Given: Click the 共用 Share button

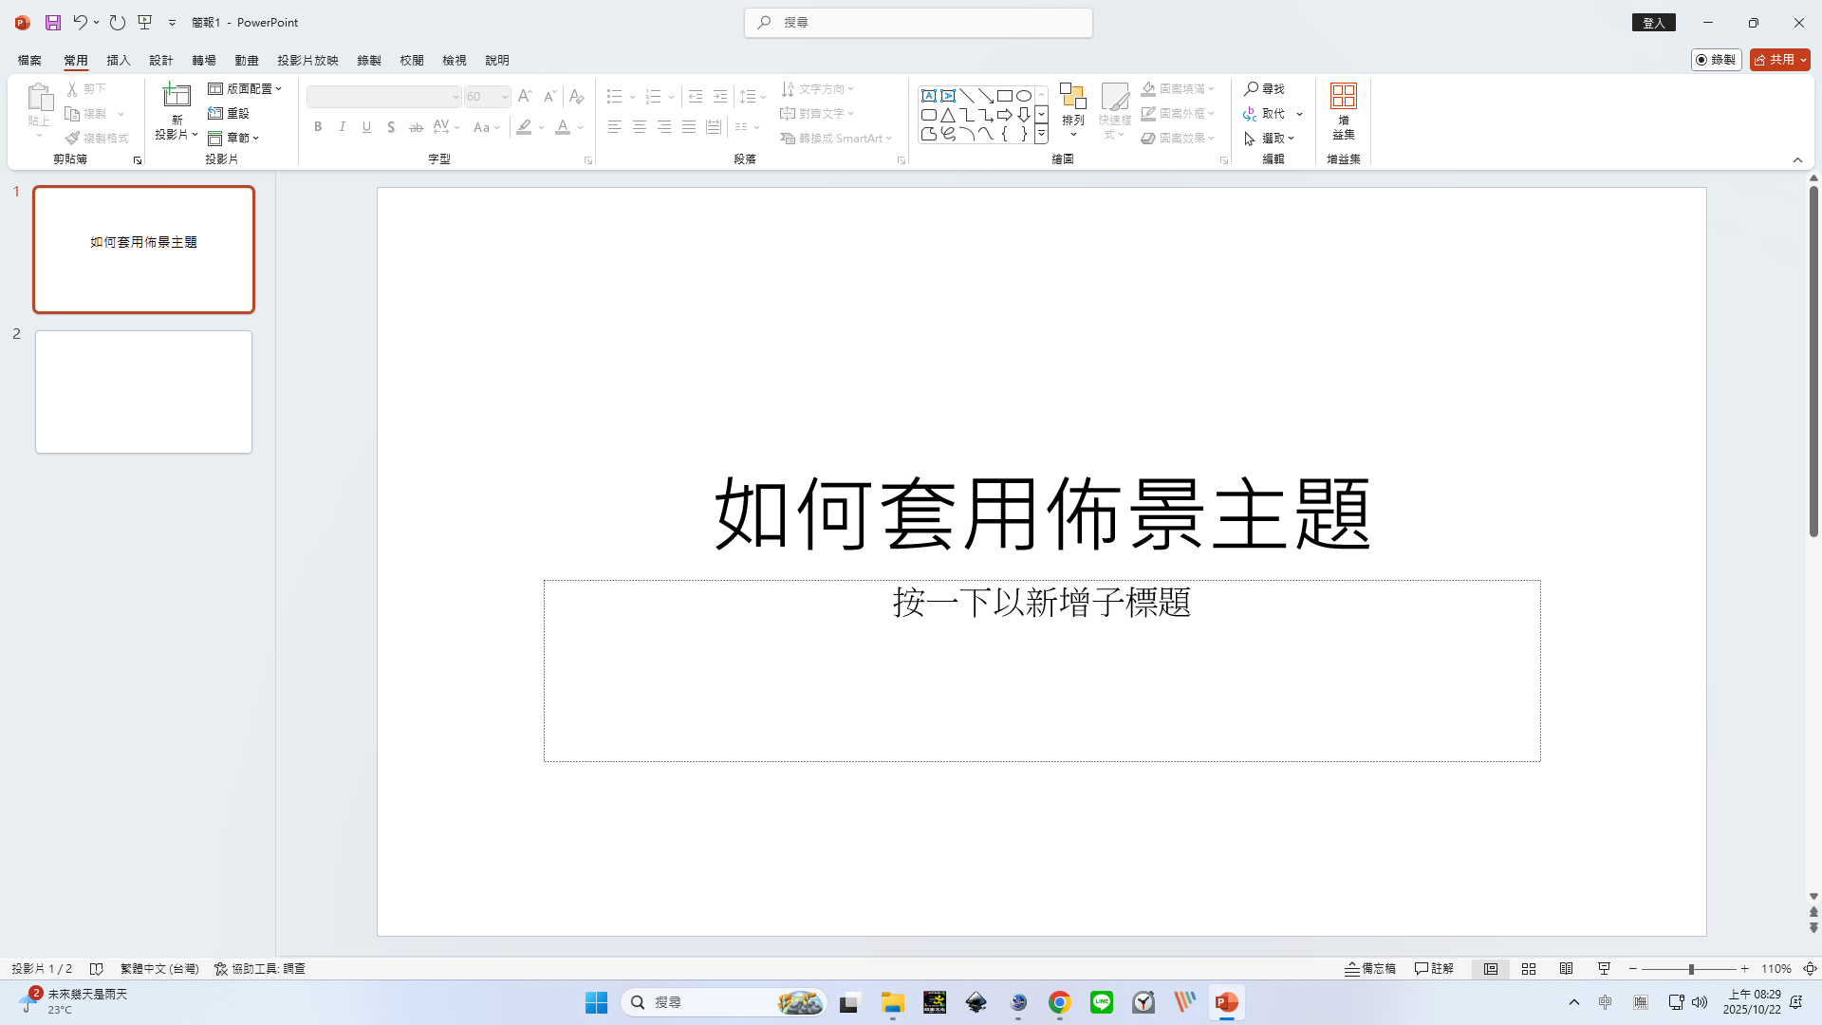Looking at the screenshot, I should click(1775, 60).
